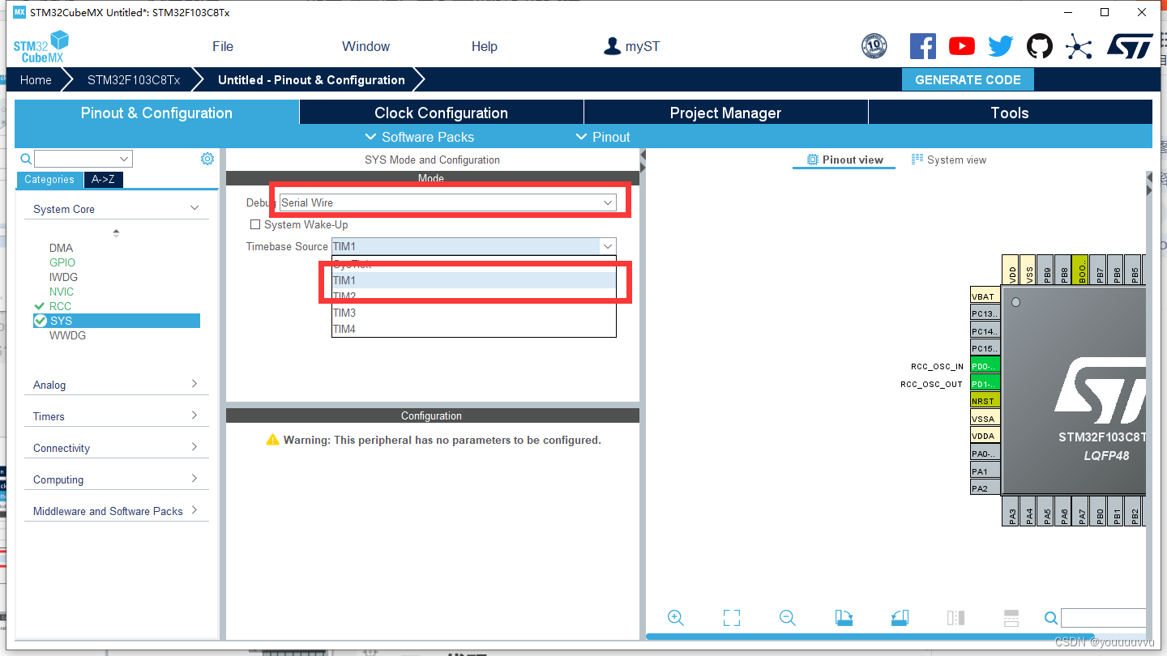The width and height of the screenshot is (1167, 656).
Task: Click the ST community network icon
Action: point(1079,46)
